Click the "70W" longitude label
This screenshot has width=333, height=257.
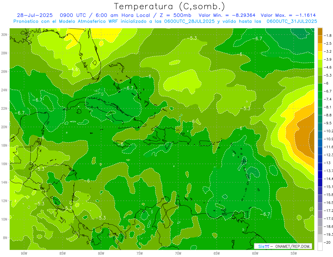(178, 253)
